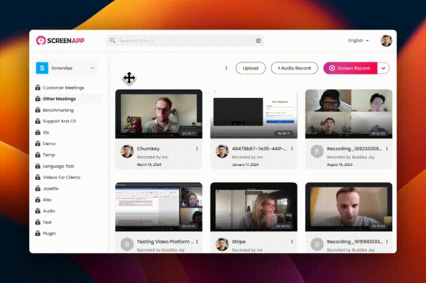
Task: Open options menu for the Stripe recording
Action: (x=292, y=242)
